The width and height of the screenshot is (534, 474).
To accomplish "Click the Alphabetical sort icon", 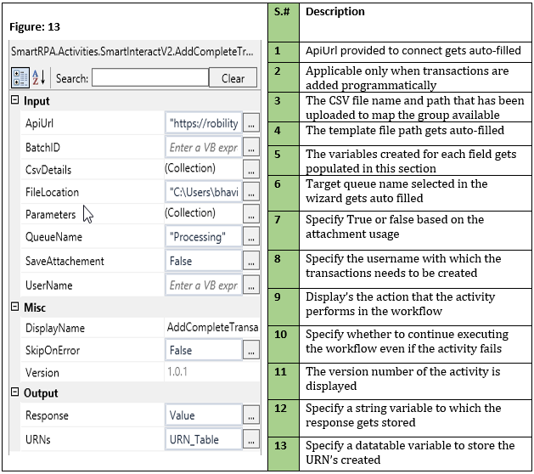I will (x=40, y=78).
